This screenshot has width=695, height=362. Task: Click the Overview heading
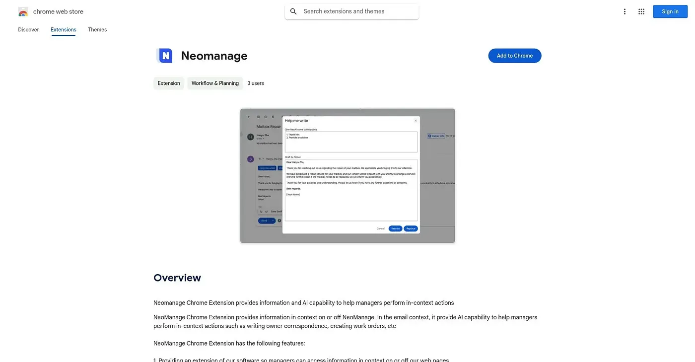click(x=177, y=278)
